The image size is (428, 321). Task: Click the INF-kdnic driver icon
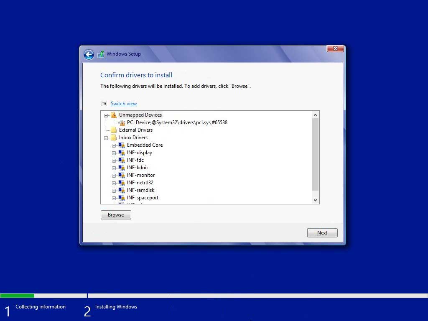(122, 168)
